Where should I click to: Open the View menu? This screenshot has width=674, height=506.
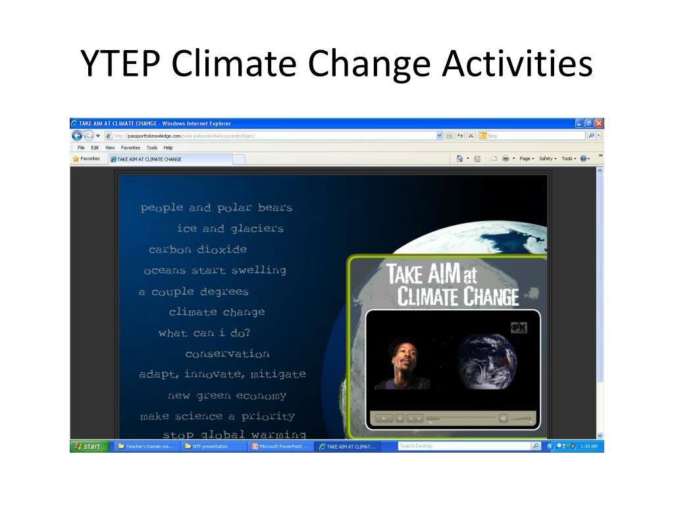tap(110, 148)
